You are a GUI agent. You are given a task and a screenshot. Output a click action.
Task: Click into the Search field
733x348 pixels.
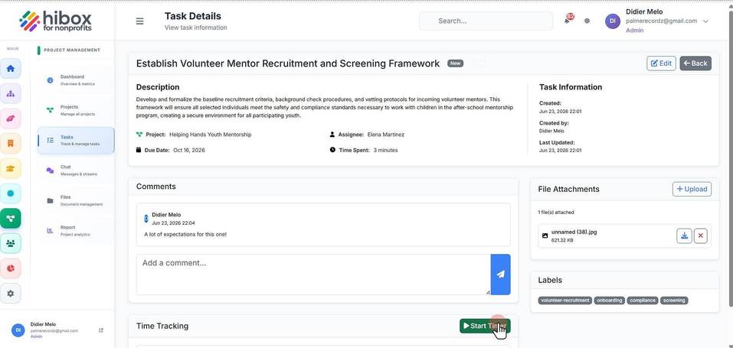(x=486, y=21)
